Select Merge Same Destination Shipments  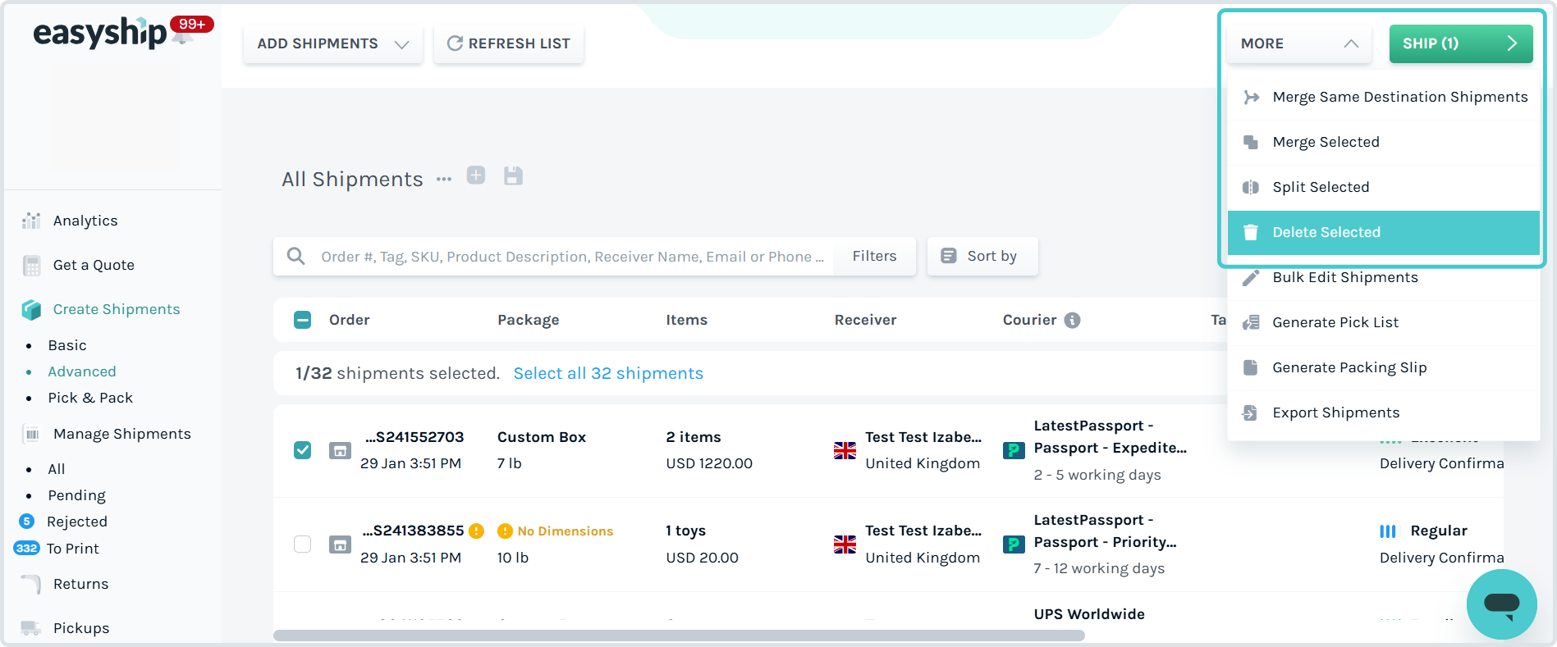(x=1384, y=98)
